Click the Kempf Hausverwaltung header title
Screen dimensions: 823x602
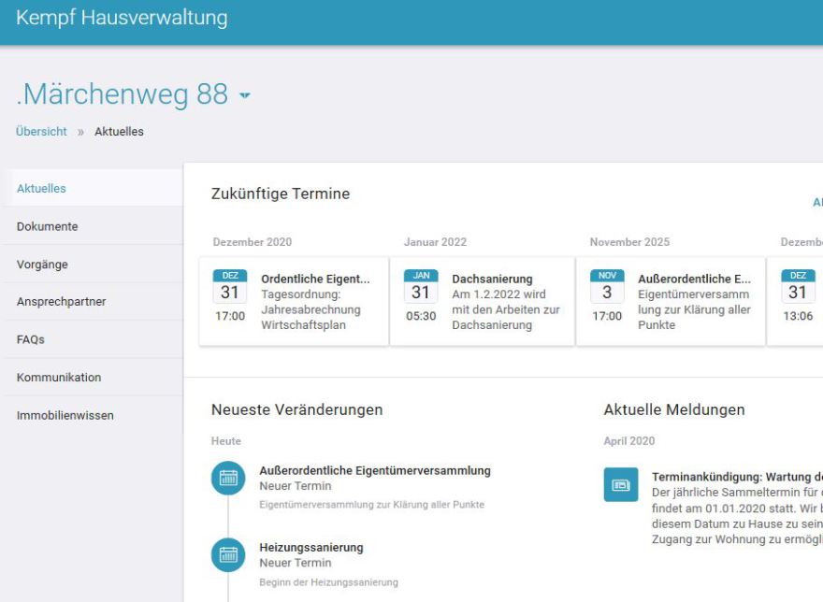122,18
